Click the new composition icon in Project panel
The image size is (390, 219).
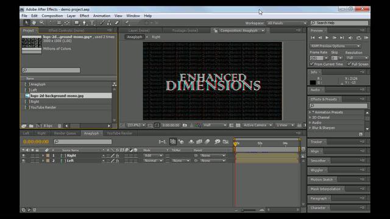(x=39, y=126)
